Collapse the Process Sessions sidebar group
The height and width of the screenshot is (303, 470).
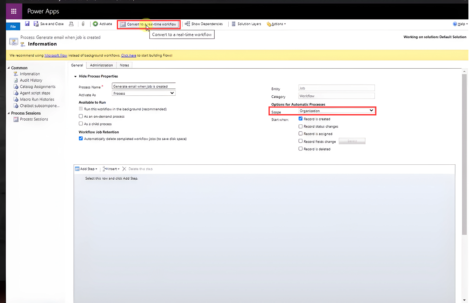9,113
